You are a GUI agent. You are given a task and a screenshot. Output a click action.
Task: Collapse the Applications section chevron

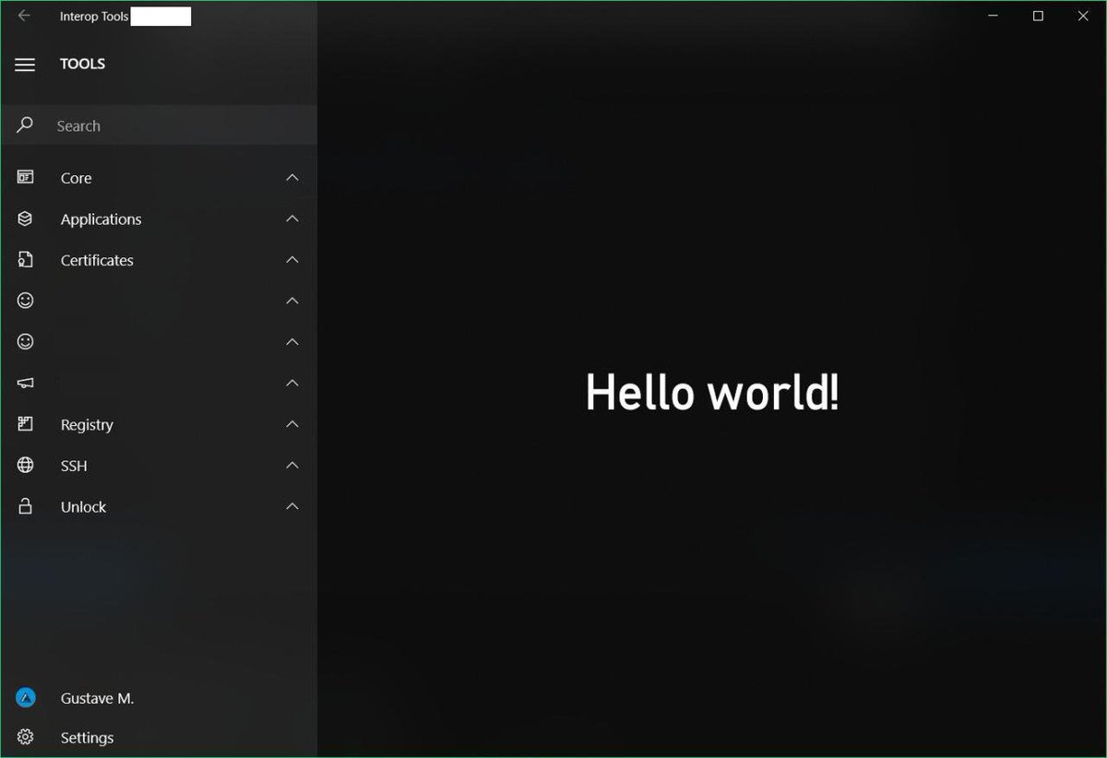(292, 219)
